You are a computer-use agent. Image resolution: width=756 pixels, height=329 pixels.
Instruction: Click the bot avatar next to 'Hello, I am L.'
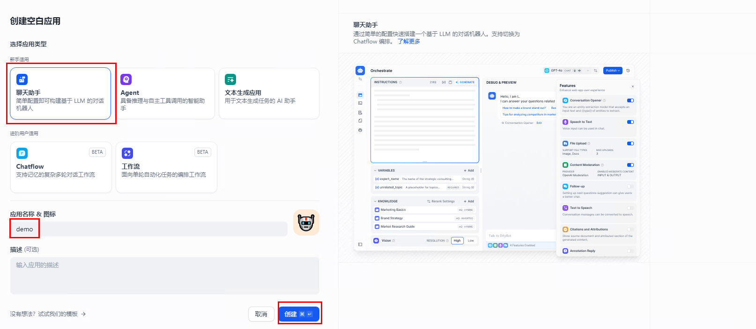click(x=492, y=96)
